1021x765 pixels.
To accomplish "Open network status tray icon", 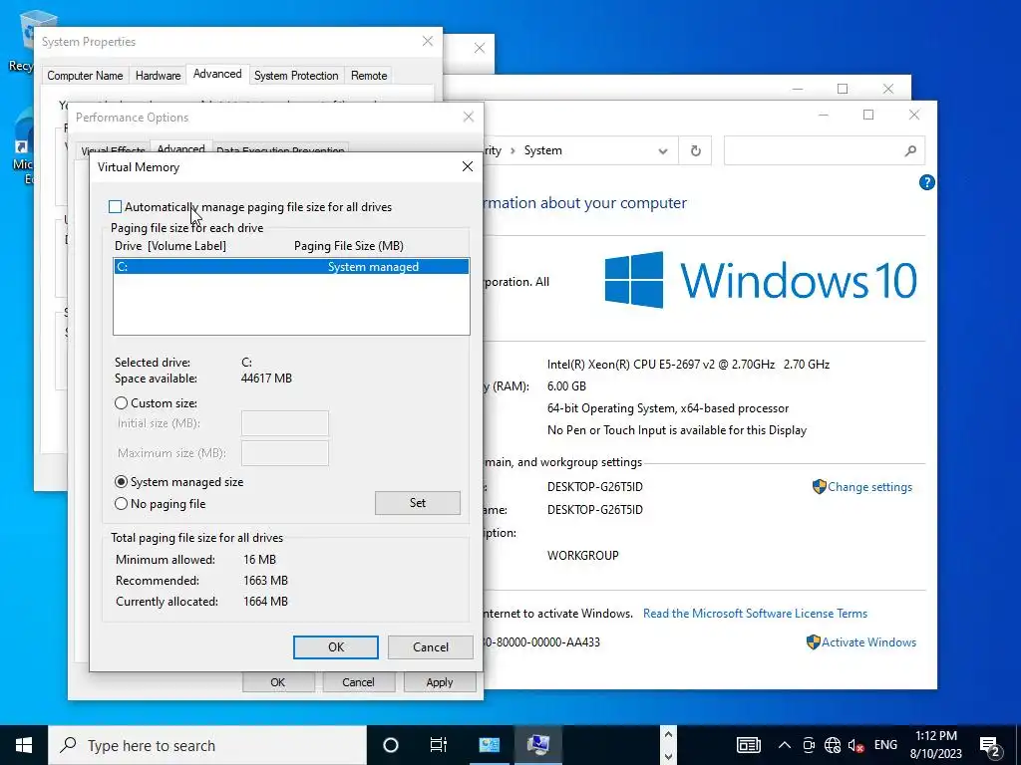I will (833, 745).
